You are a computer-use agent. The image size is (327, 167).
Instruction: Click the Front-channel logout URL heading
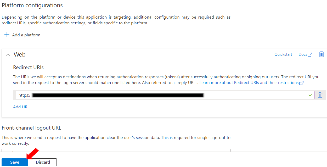pos(31,128)
